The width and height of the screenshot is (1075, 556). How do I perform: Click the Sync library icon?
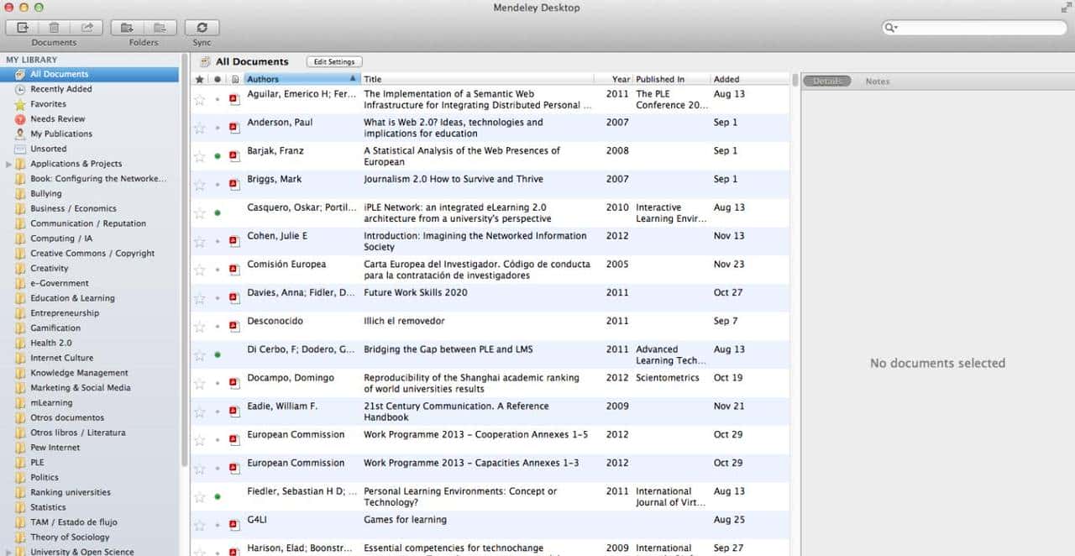coord(202,28)
